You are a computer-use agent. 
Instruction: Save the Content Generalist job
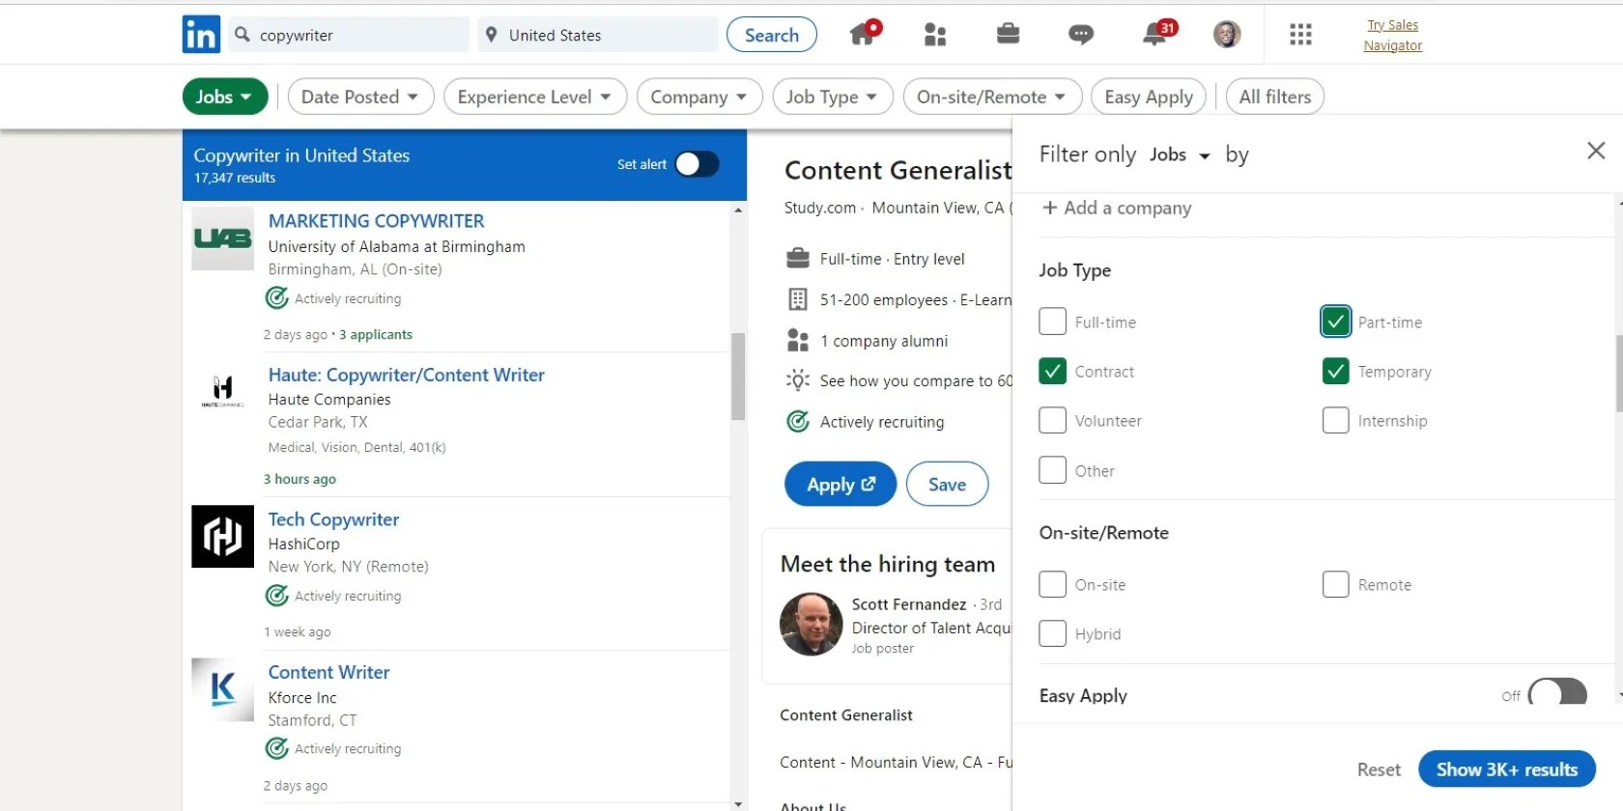947,484
